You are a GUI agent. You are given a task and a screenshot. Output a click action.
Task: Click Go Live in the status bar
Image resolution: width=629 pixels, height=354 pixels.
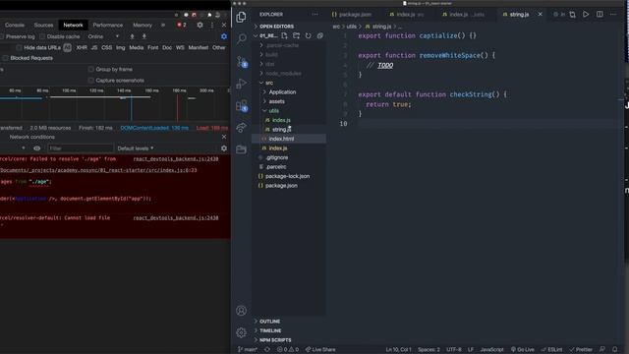tap(523, 349)
